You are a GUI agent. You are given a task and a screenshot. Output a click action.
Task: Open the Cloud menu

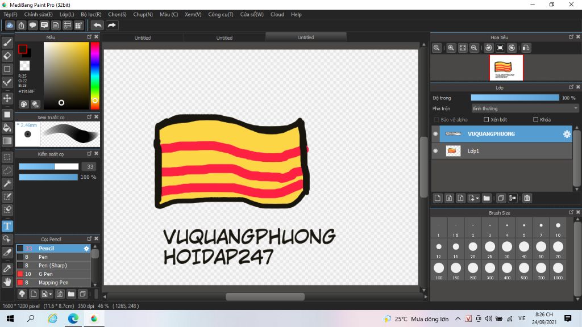click(x=277, y=14)
